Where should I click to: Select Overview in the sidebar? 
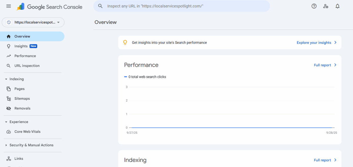pos(22,36)
